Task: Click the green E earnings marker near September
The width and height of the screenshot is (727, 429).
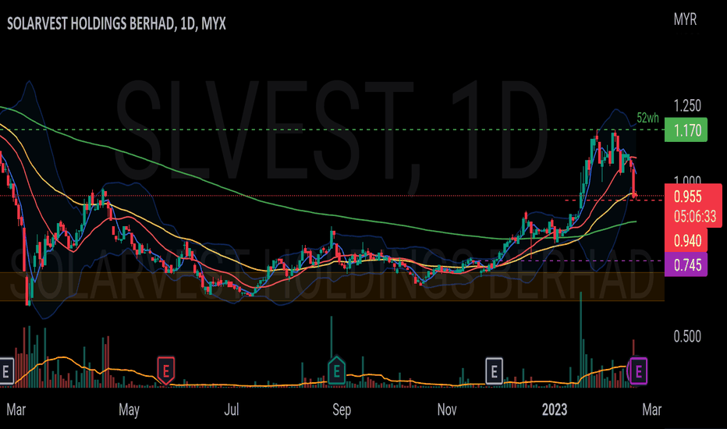Action: 337,371
